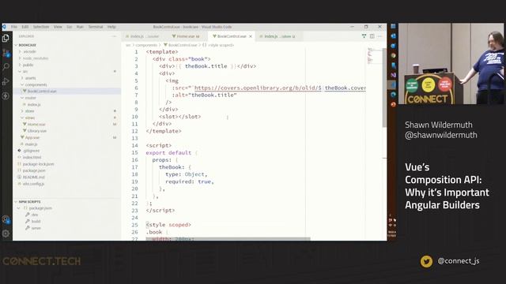Screen dimensions: 506x284
Task: Open the Explorer view in activity bar
Action: [6, 39]
